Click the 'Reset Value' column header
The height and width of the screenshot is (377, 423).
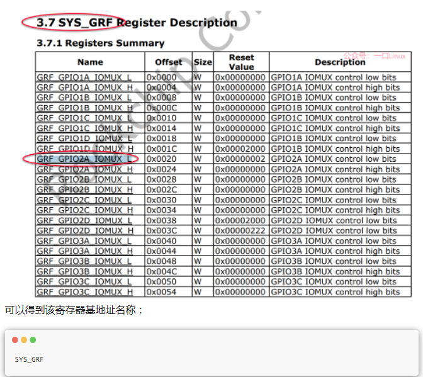(241, 62)
